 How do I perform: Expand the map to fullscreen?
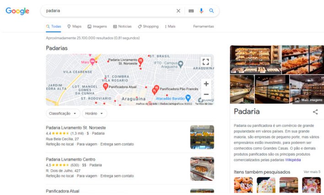point(206,62)
